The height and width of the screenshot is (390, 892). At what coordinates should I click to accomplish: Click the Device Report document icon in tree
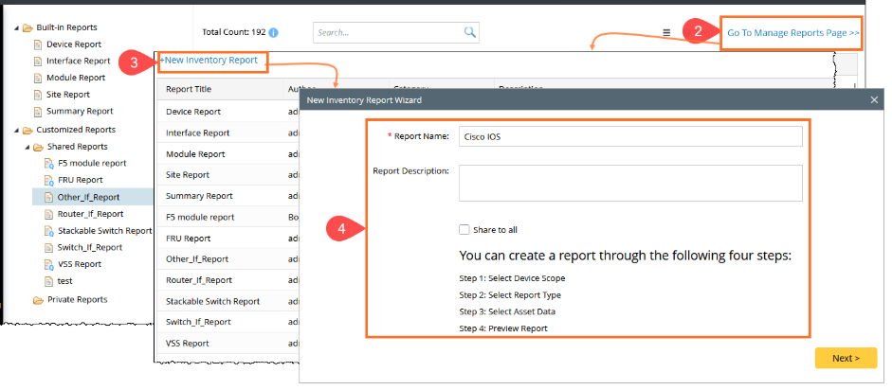(38, 44)
